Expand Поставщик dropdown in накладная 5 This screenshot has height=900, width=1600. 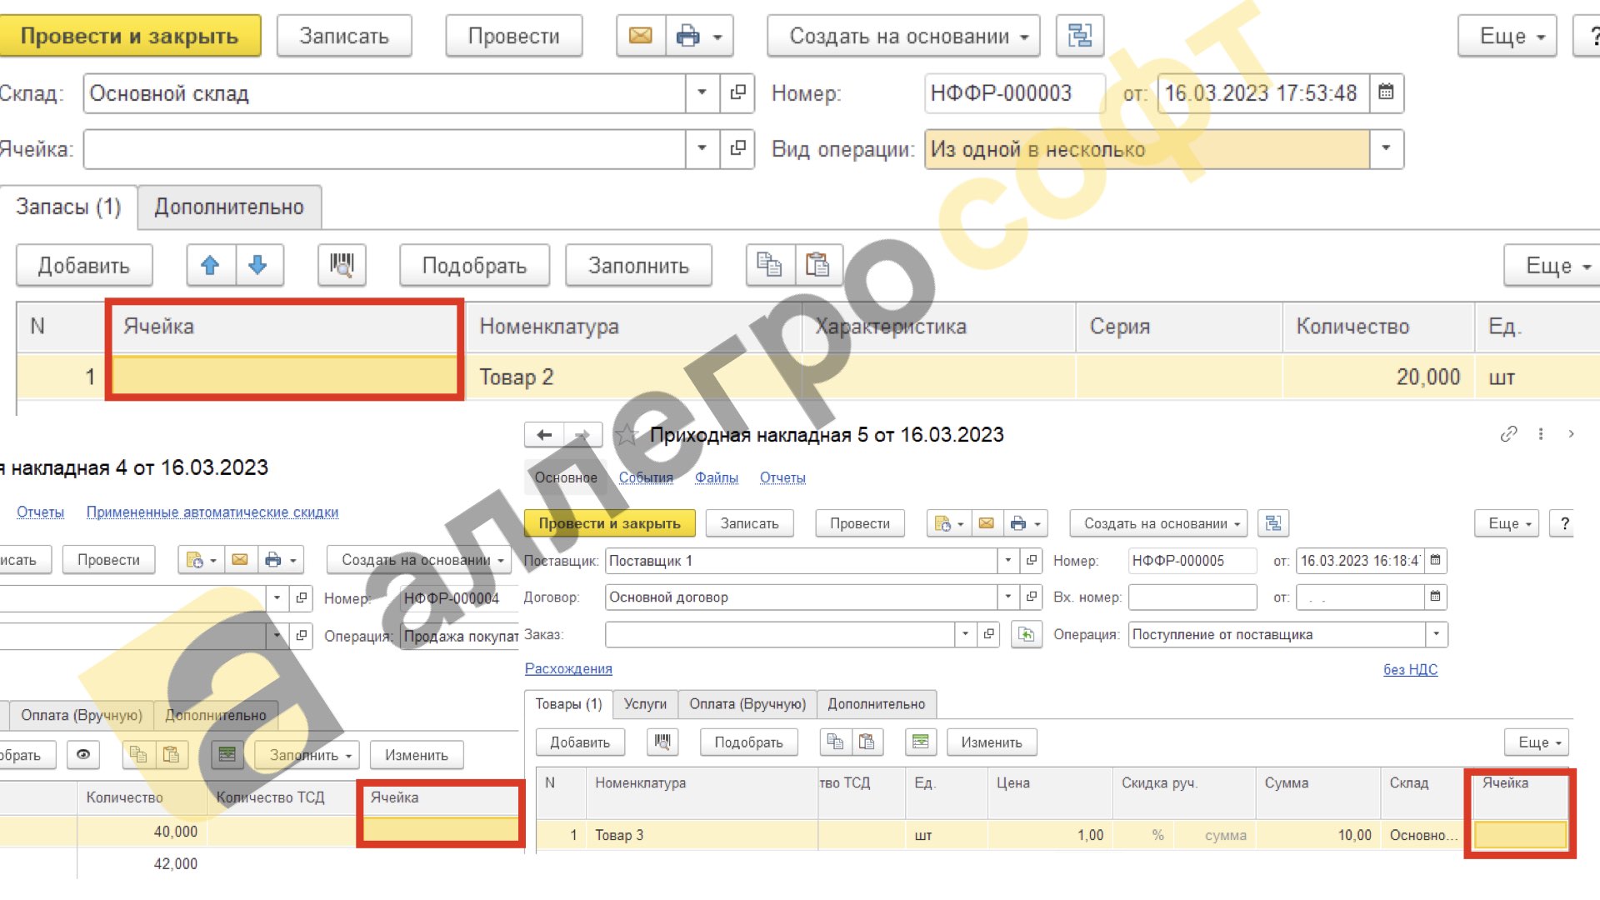[x=1007, y=560]
